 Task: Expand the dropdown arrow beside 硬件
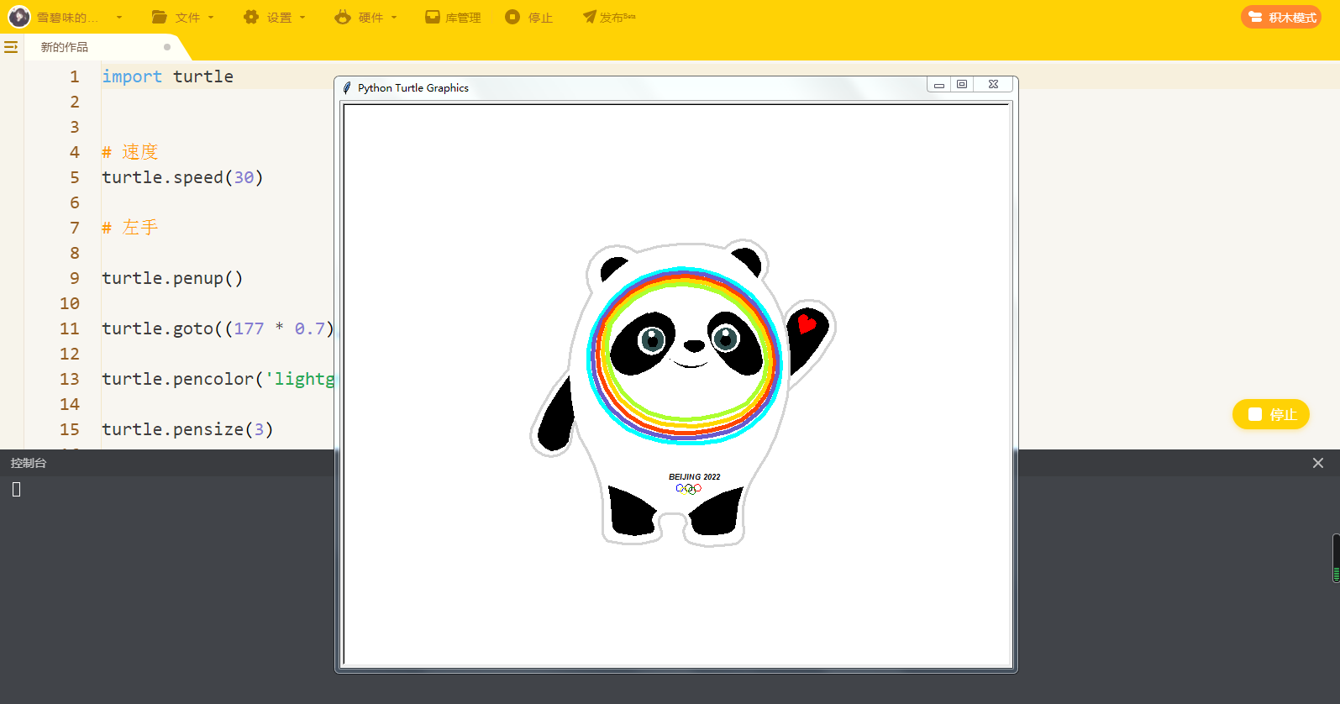pyautogui.click(x=394, y=18)
